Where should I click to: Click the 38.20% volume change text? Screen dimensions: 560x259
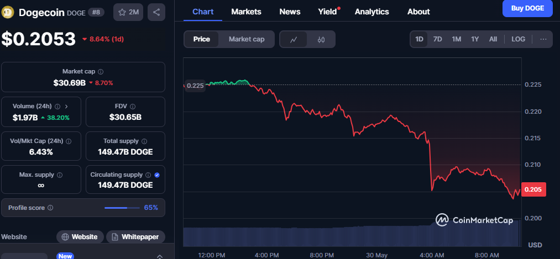(57, 118)
